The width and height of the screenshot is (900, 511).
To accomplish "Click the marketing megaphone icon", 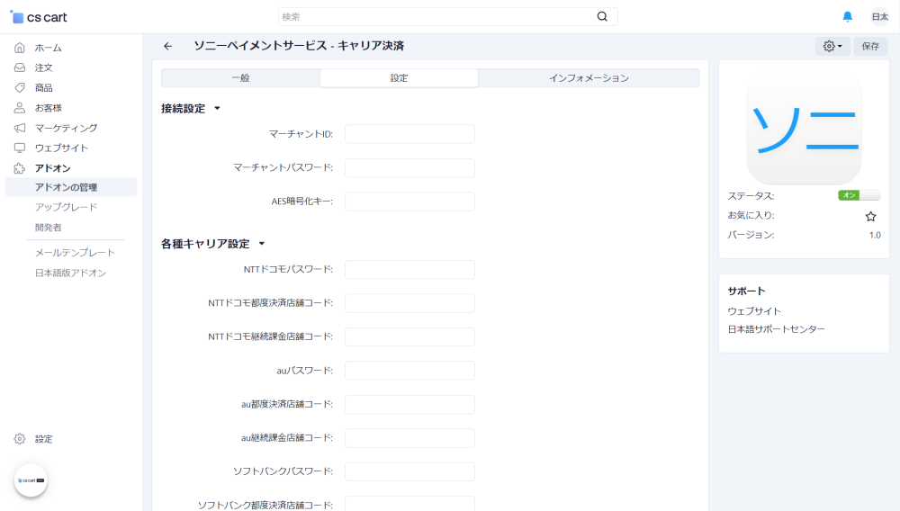I will 20,128.
